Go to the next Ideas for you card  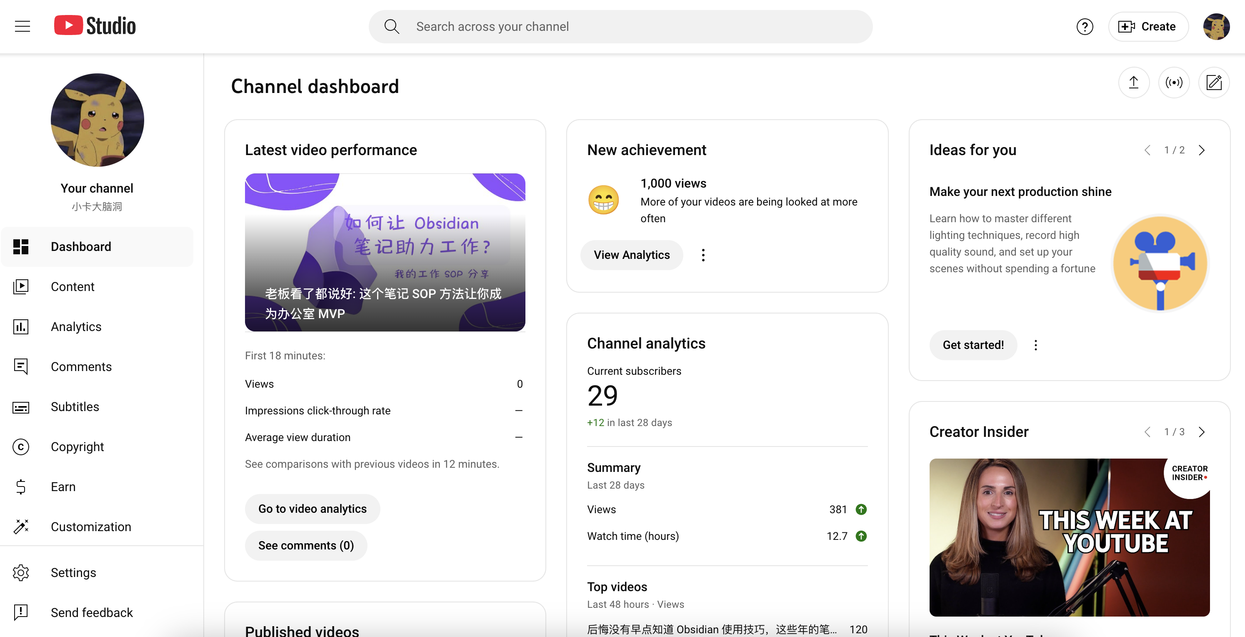click(1202, 150)
